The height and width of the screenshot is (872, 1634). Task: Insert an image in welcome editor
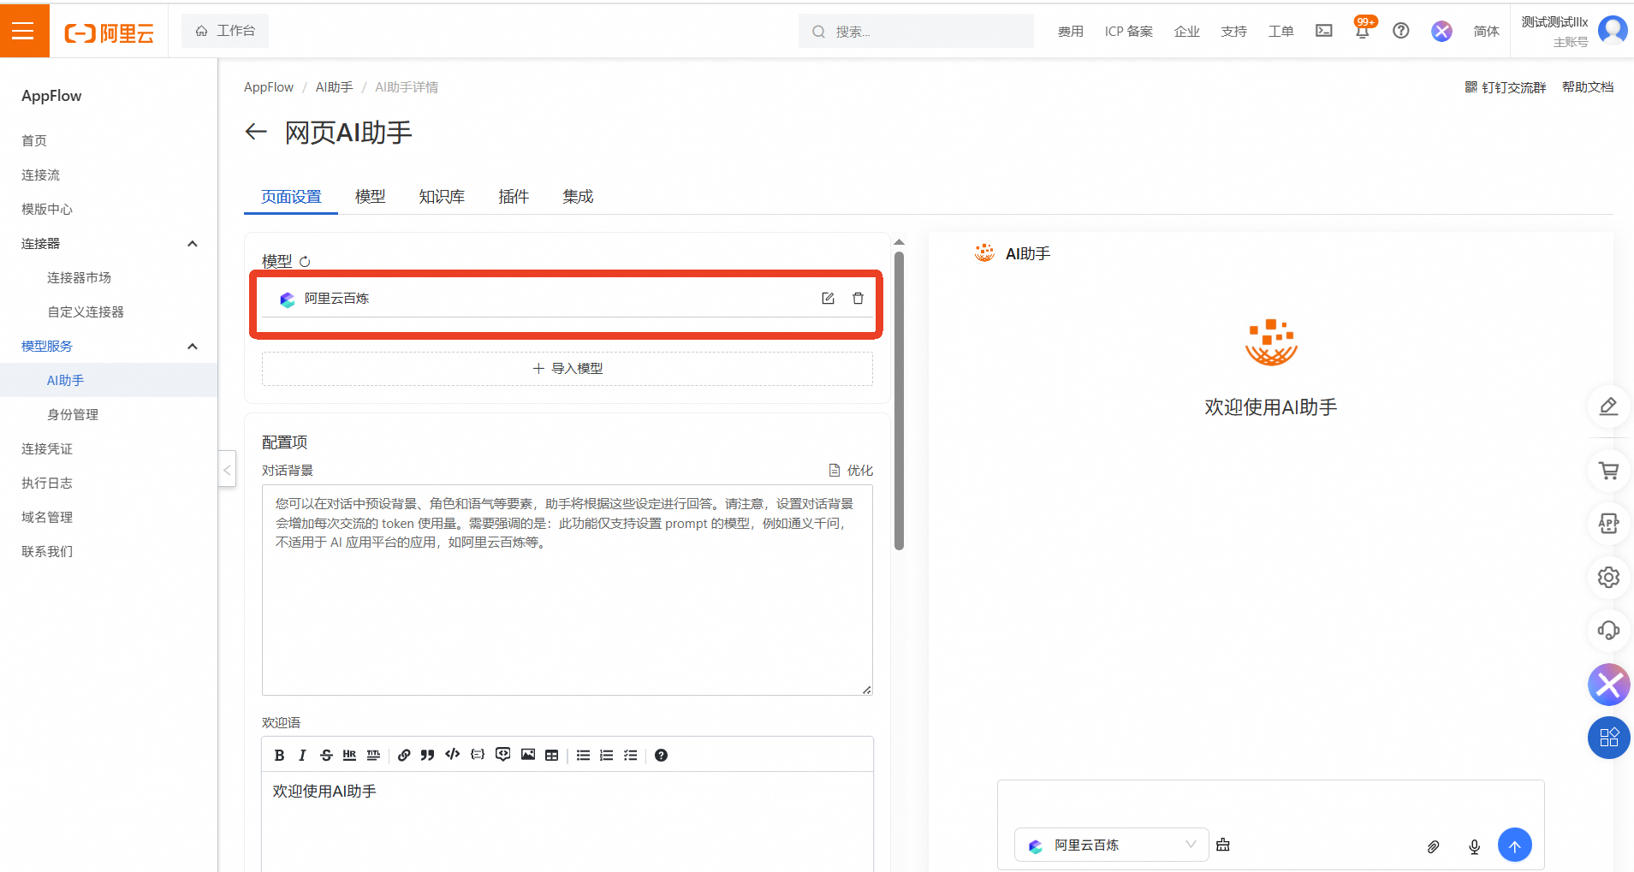[x=528, y=755]
